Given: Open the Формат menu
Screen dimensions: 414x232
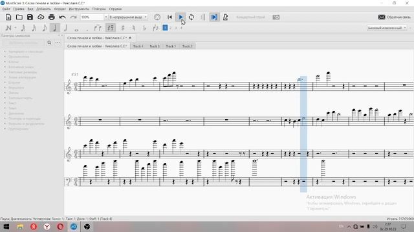Looking at the screenshot, I should point(60,9).
